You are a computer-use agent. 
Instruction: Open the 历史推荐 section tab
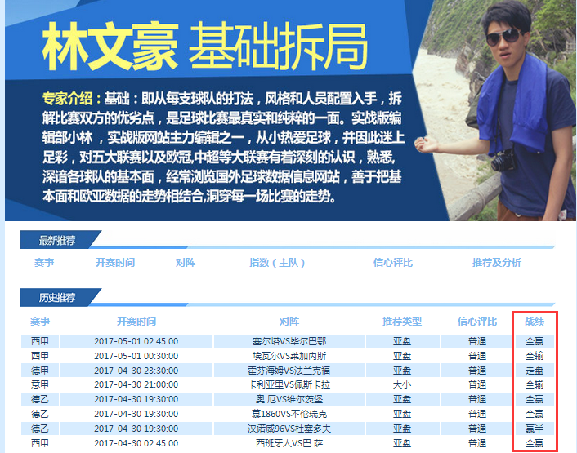tap(57, 297)
